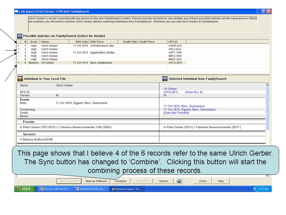Click birth place 'Eggiwil,Bern,Switze...' cell
The image size is (286, 215).
coord(103,53)
